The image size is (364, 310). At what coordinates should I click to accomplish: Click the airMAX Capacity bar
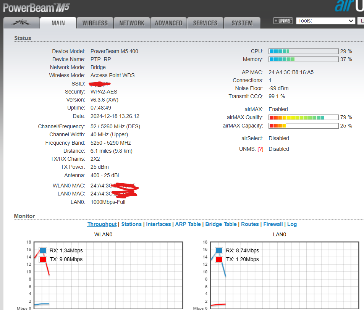(303, 126)
